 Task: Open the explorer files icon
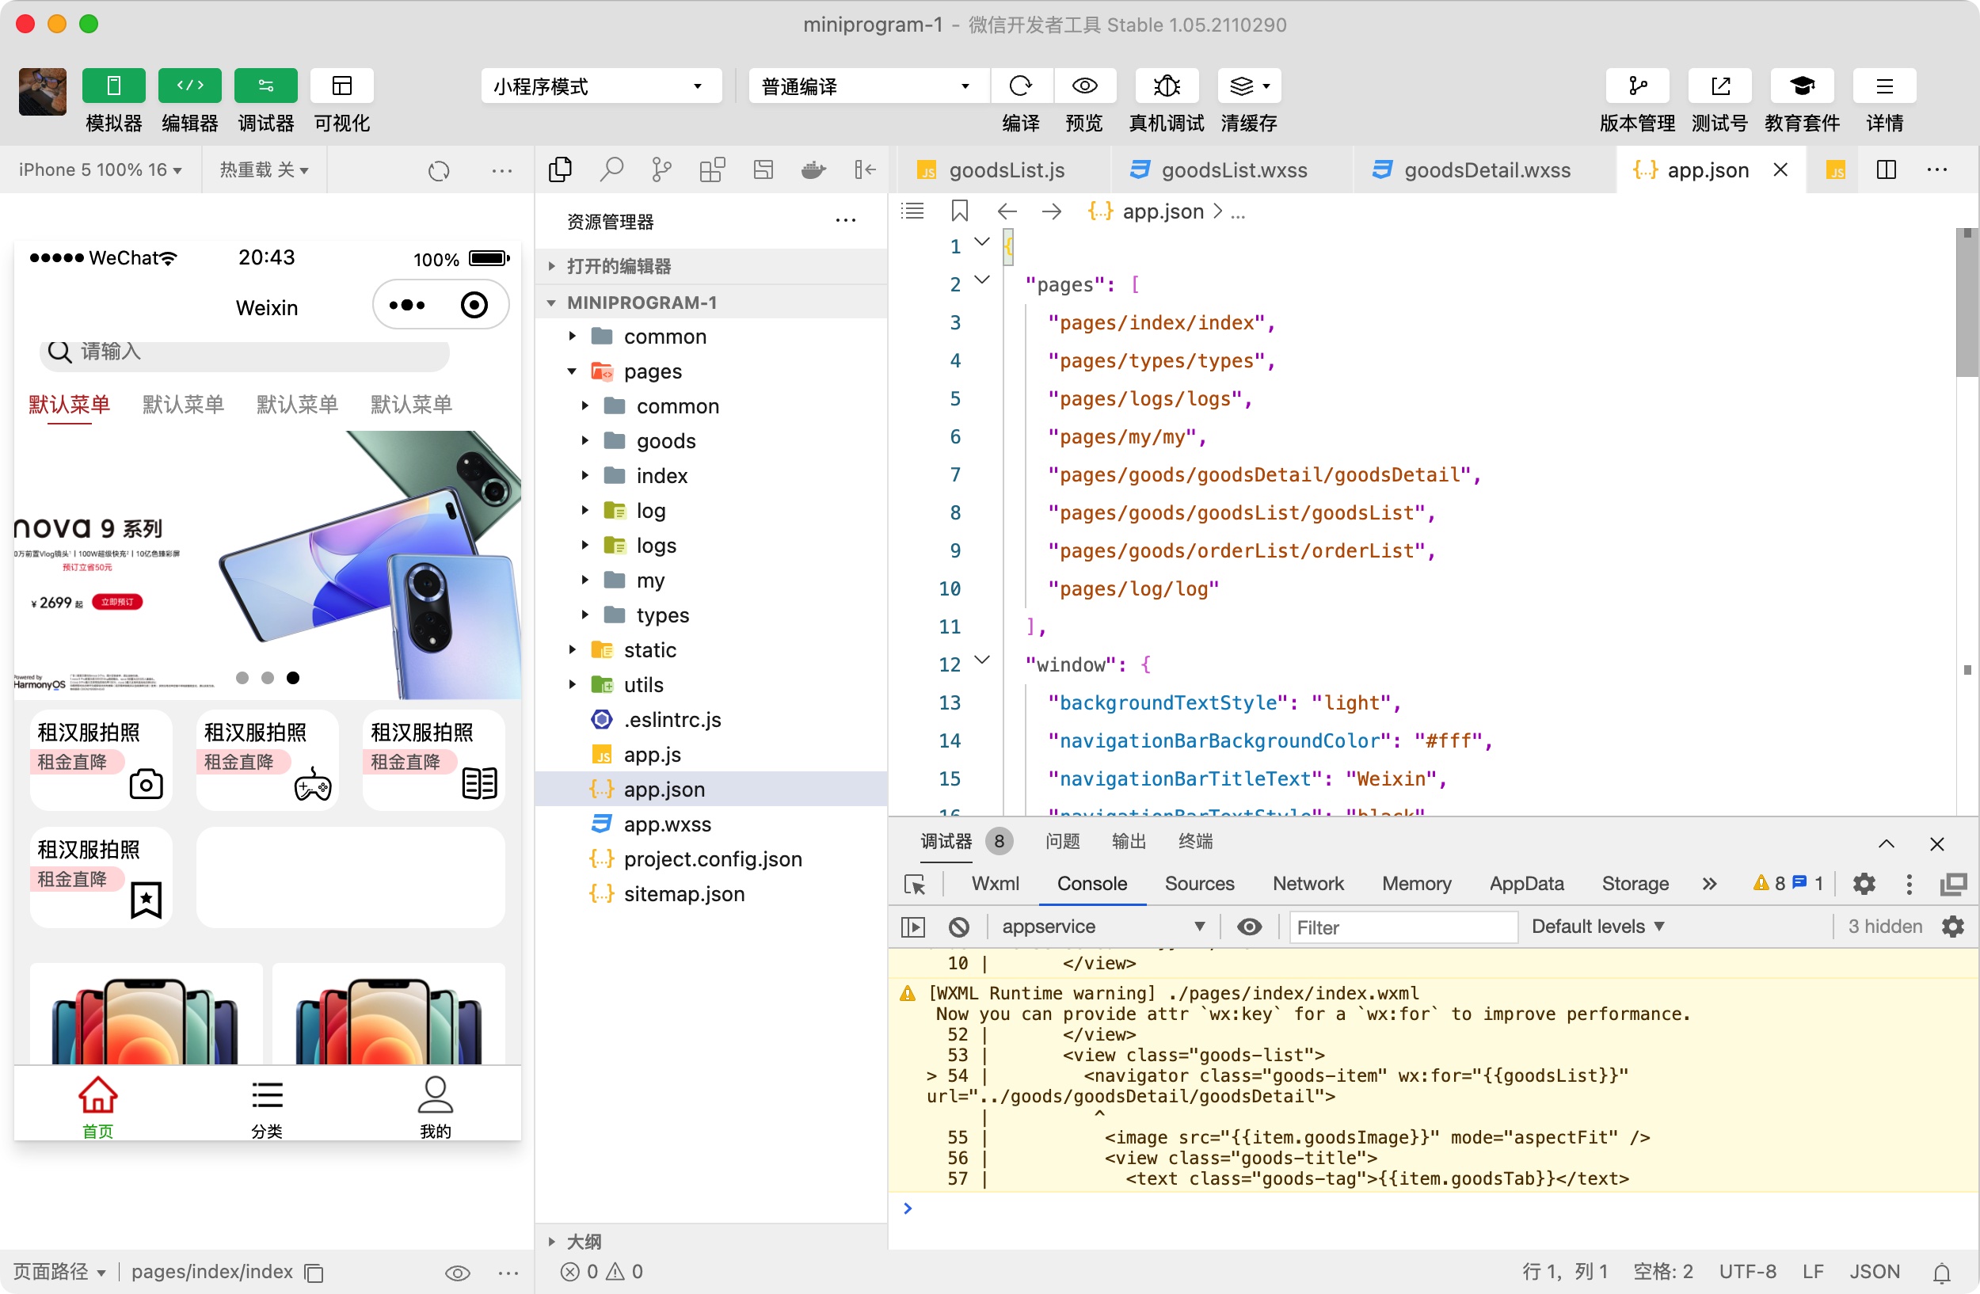(x=561, y=169)
